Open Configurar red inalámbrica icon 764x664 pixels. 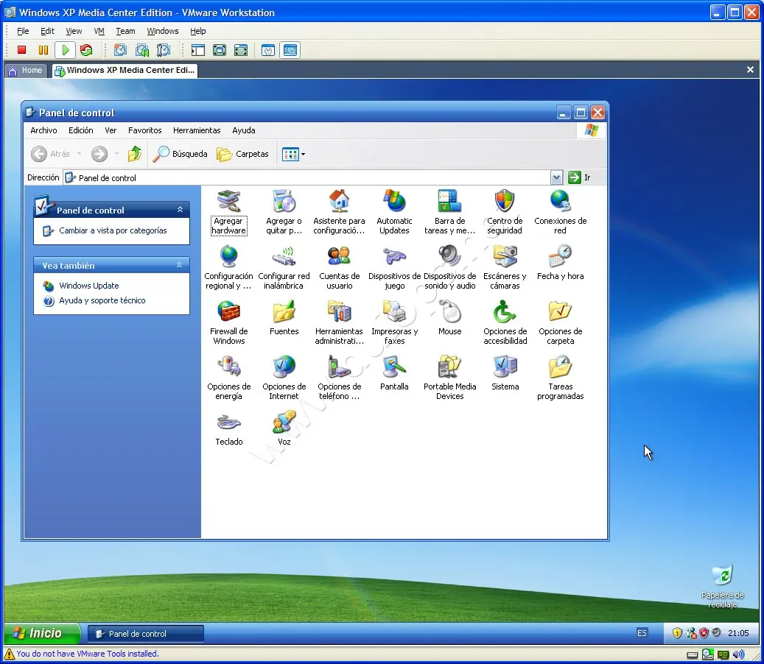tap(284, 256)
